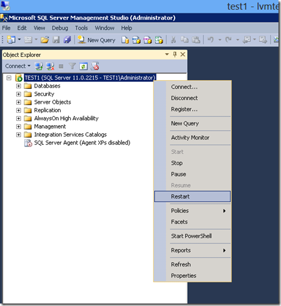Screen dimensions: 281x306
Task: Click Connect Object Explorer icon
Action: click(39, 66)
